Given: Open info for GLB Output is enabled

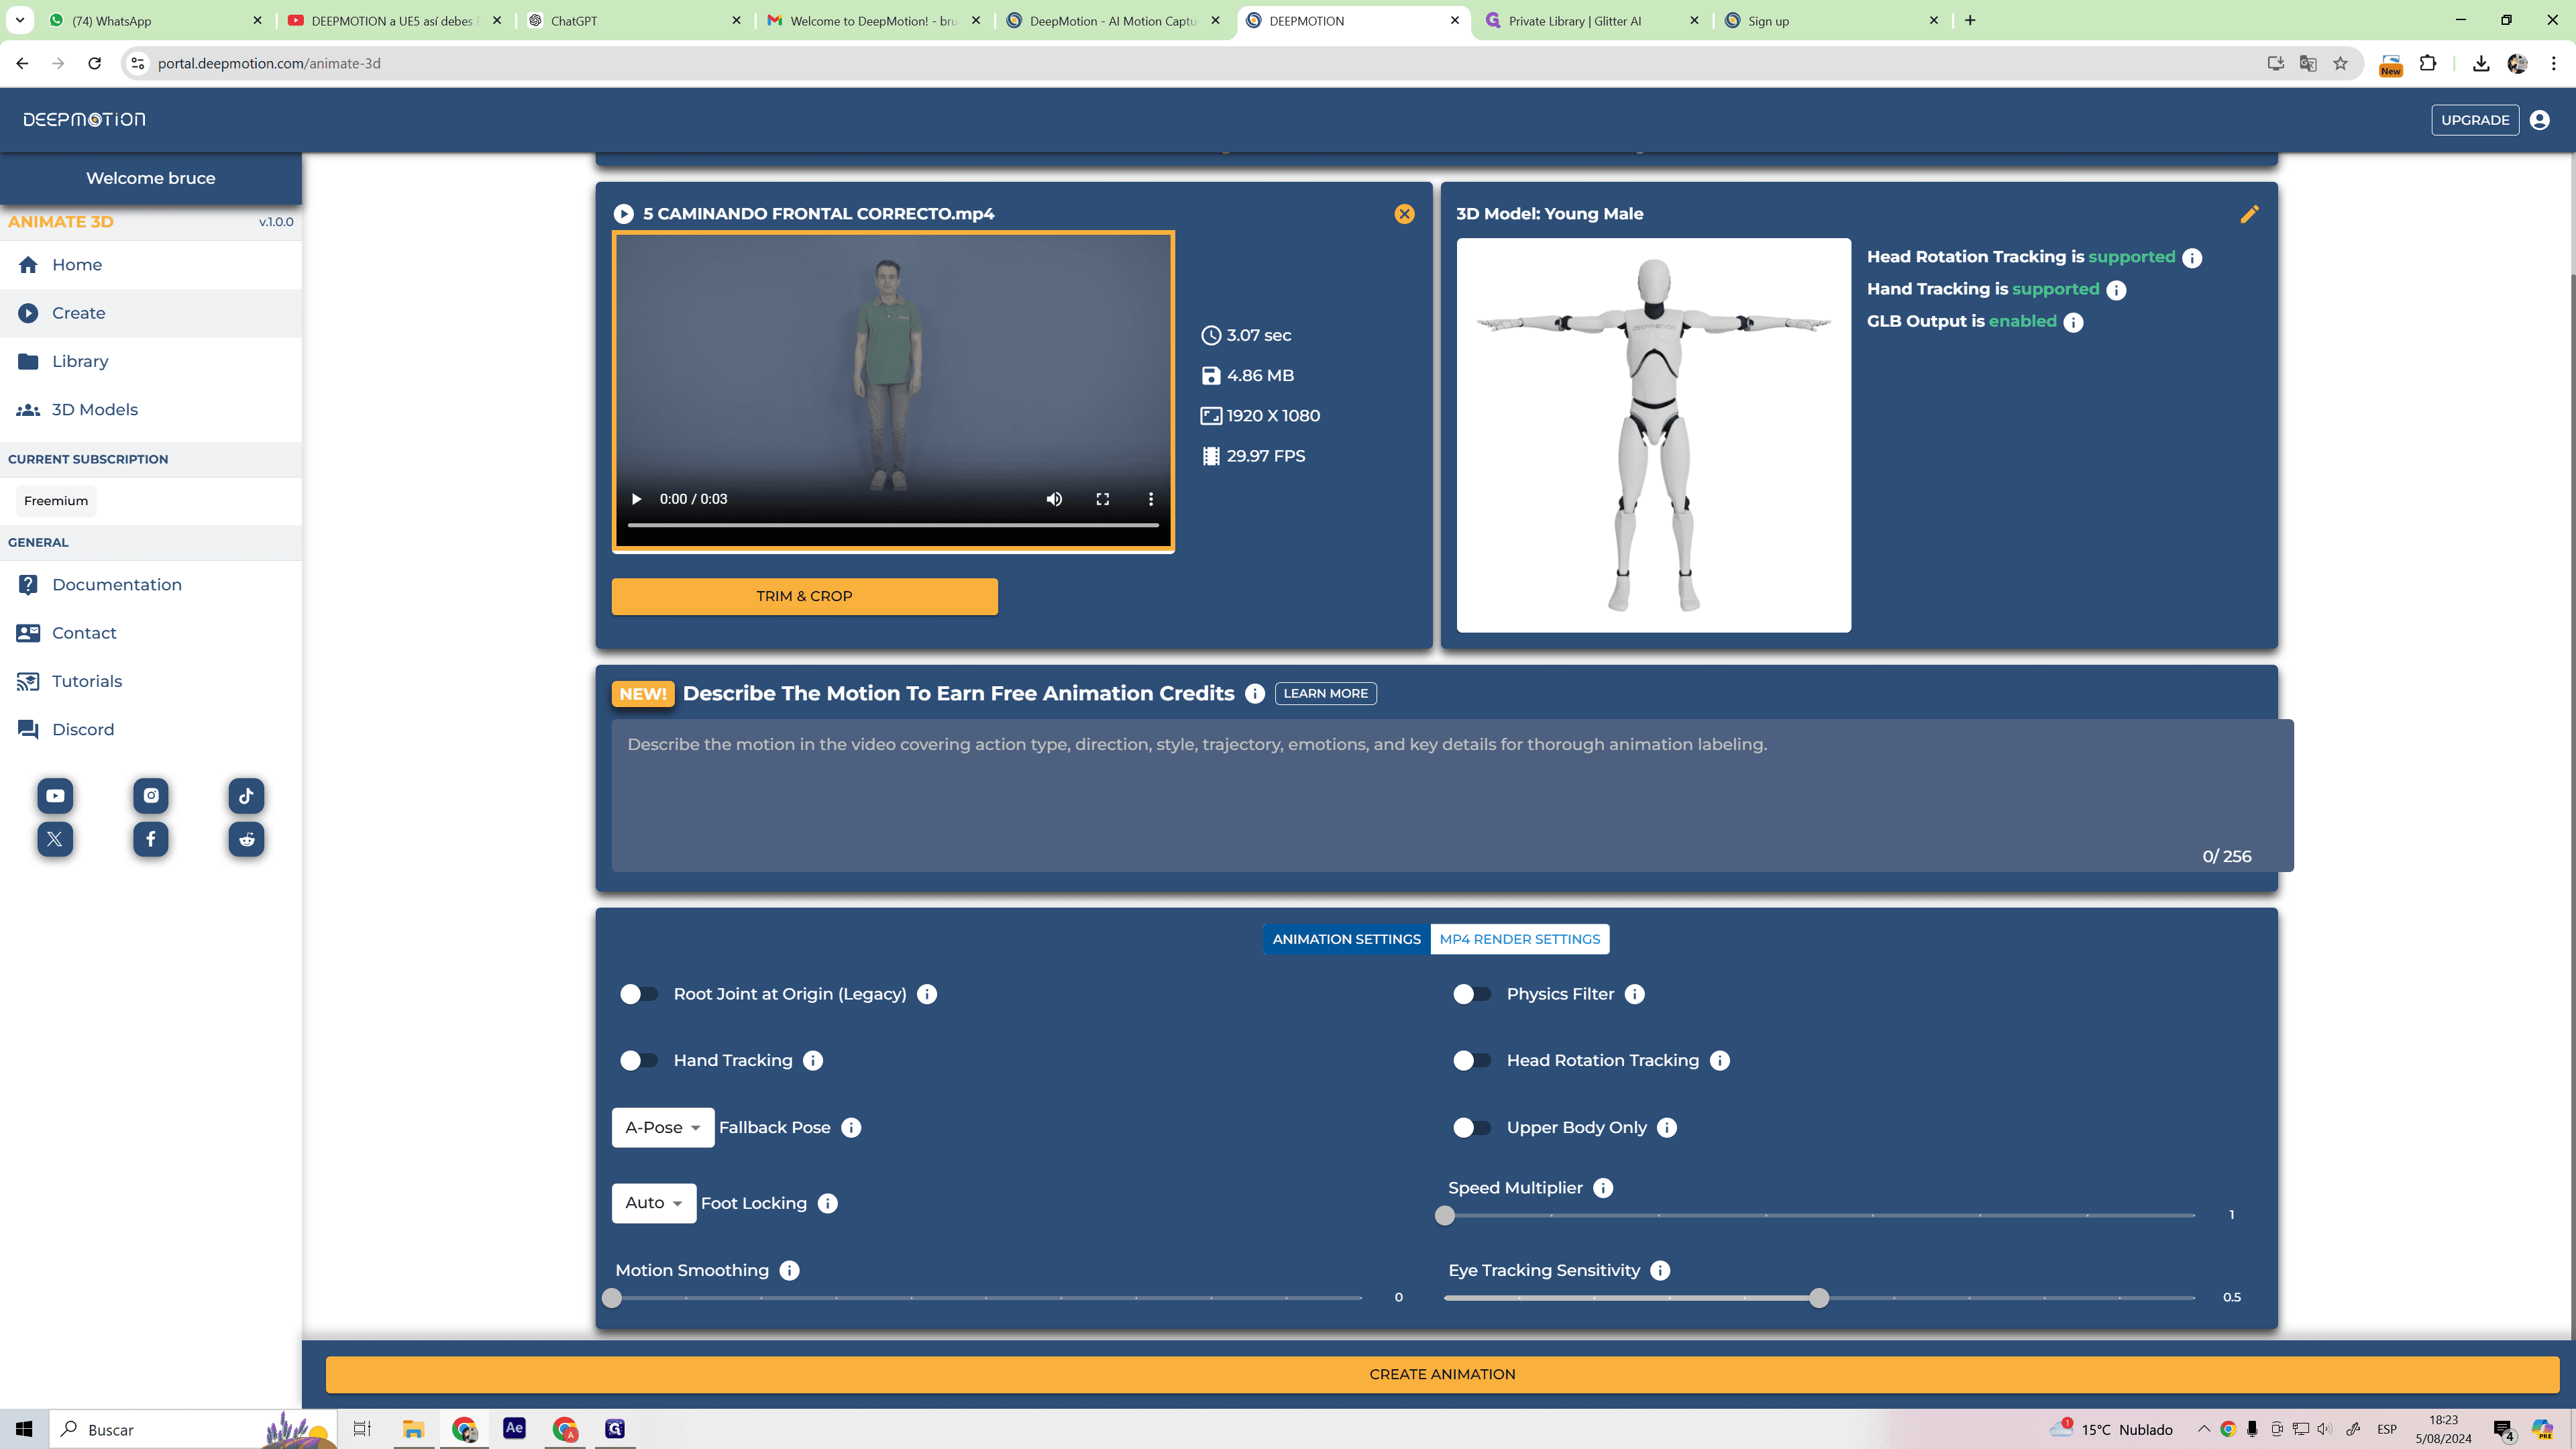Looking at the screenshot, I should [x=2073, y=322].
